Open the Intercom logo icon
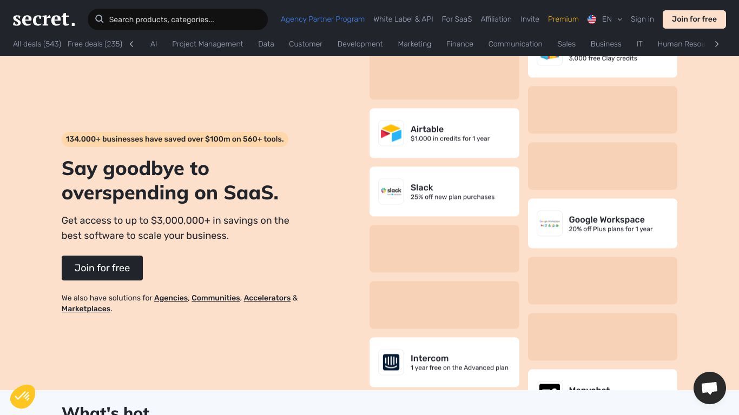This screenshot has width=739, height=415. tap(391, 362)
